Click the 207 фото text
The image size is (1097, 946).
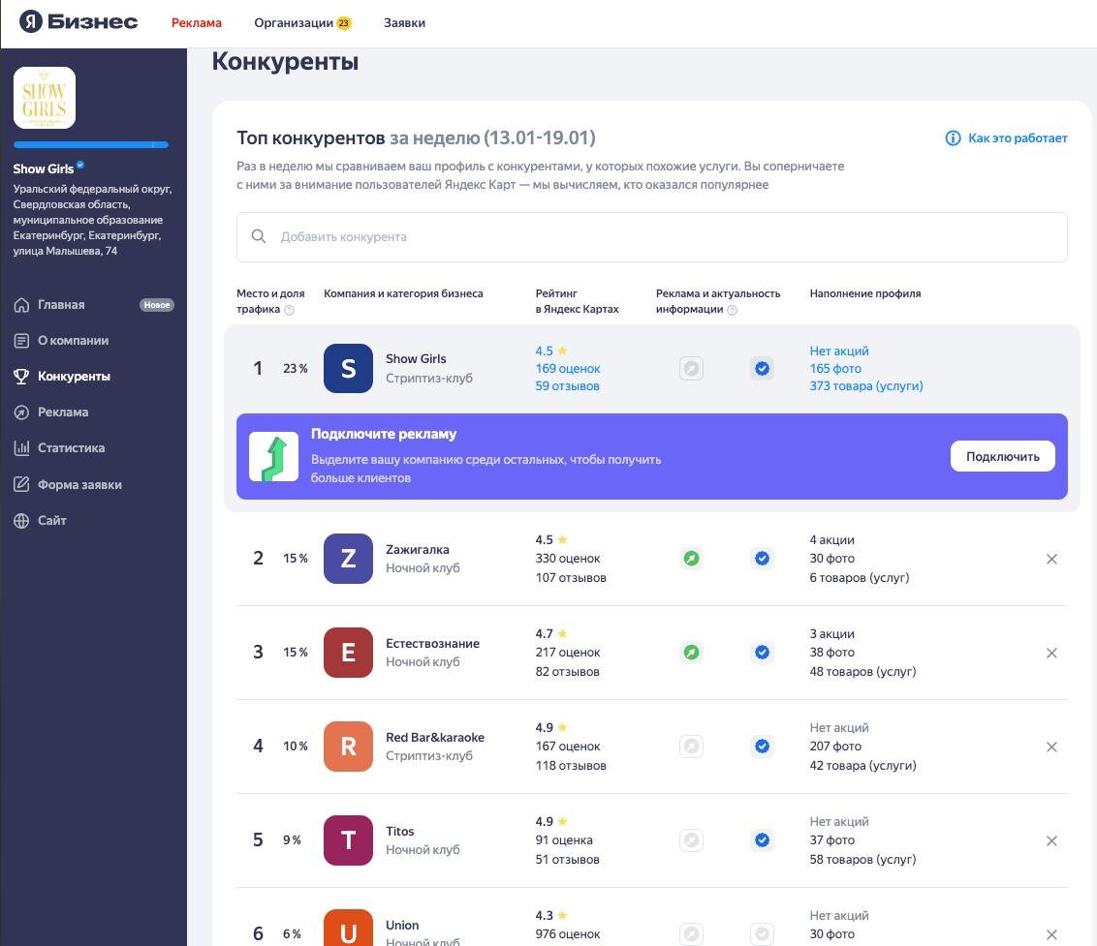(x=835, y=746)
